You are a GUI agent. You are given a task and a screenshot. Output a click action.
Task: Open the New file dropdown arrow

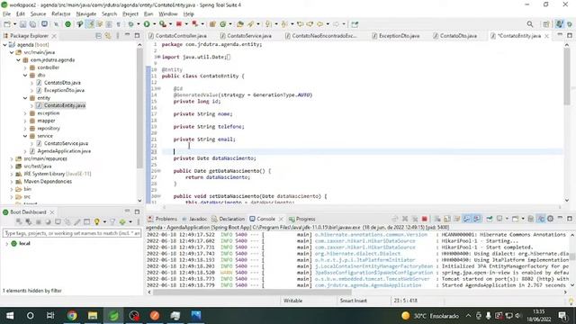click(x=14, y=24)
